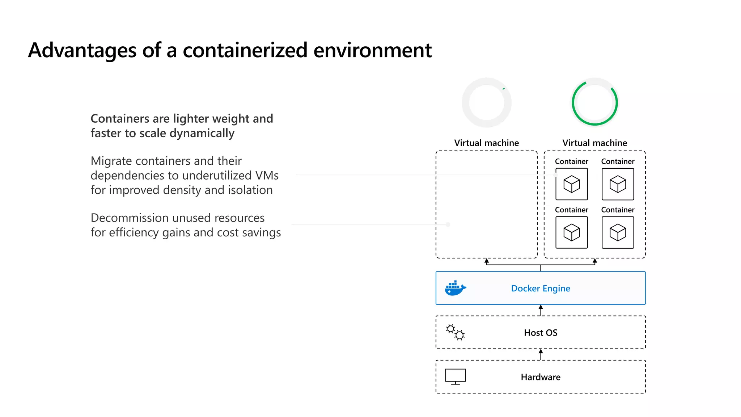This screenshot has width=741, height=417.
Task: Click the Hardware monitor icon
Action: pyautogui.click(x=455, y=377)
